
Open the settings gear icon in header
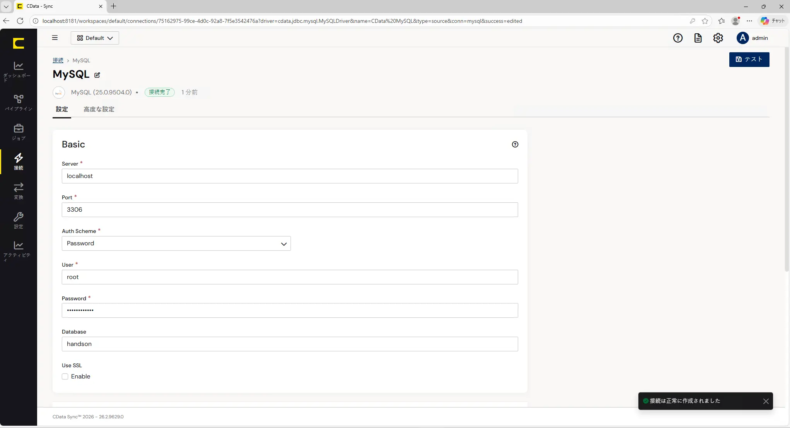coord(718,38)
